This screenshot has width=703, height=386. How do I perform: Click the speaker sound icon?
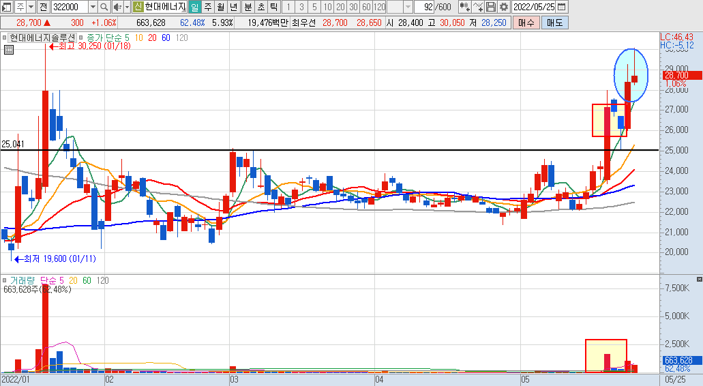117,7
